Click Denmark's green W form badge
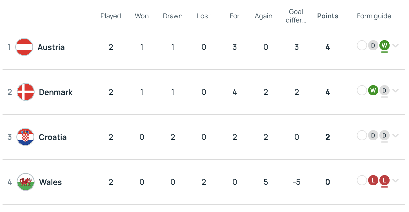409x212 pixels. click(x=373, y=90)
